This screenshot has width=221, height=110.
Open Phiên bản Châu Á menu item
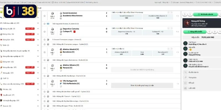(x=6, y=2)
